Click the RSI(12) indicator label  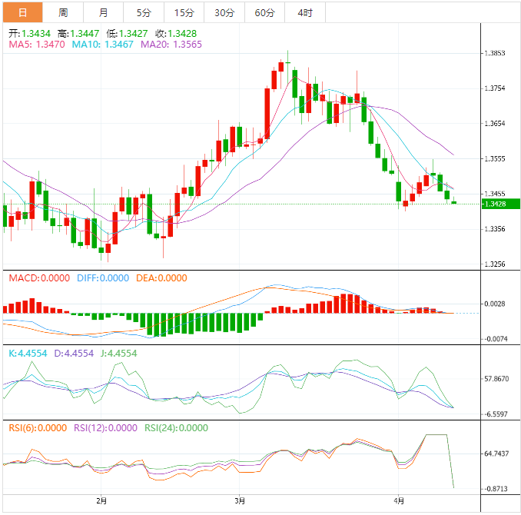click(105, 428)
